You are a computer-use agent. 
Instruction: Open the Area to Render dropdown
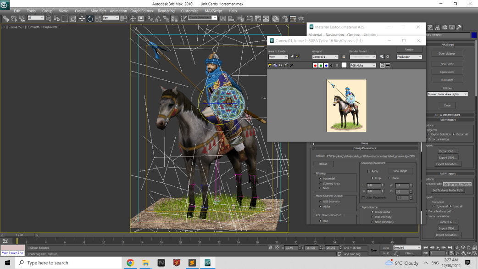pos(278,57)
